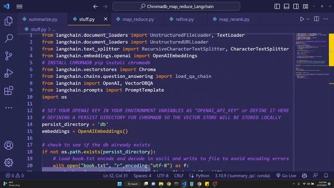
Task: Open the notifications bell
Action: (326, 175)
